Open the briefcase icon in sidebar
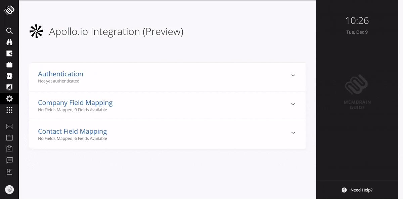The width and height of the screenshot is (403, 199). (x=9, y=65)
